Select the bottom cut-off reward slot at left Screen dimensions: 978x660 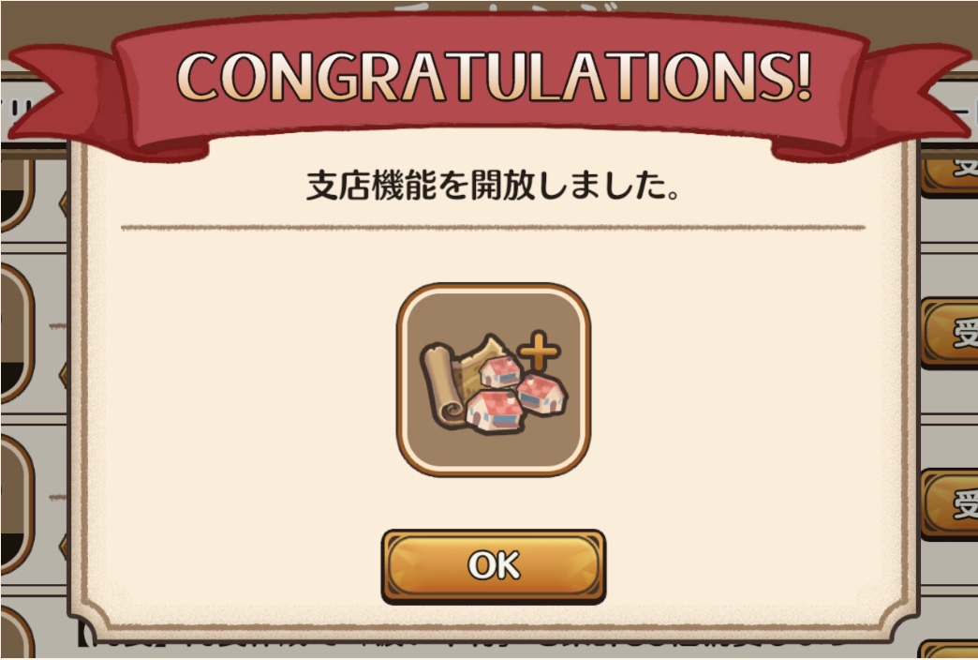point(16,633)
